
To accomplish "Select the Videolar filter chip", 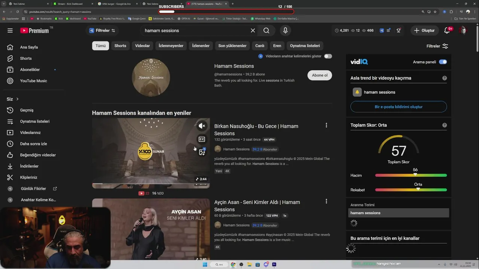I will point(143,46).
